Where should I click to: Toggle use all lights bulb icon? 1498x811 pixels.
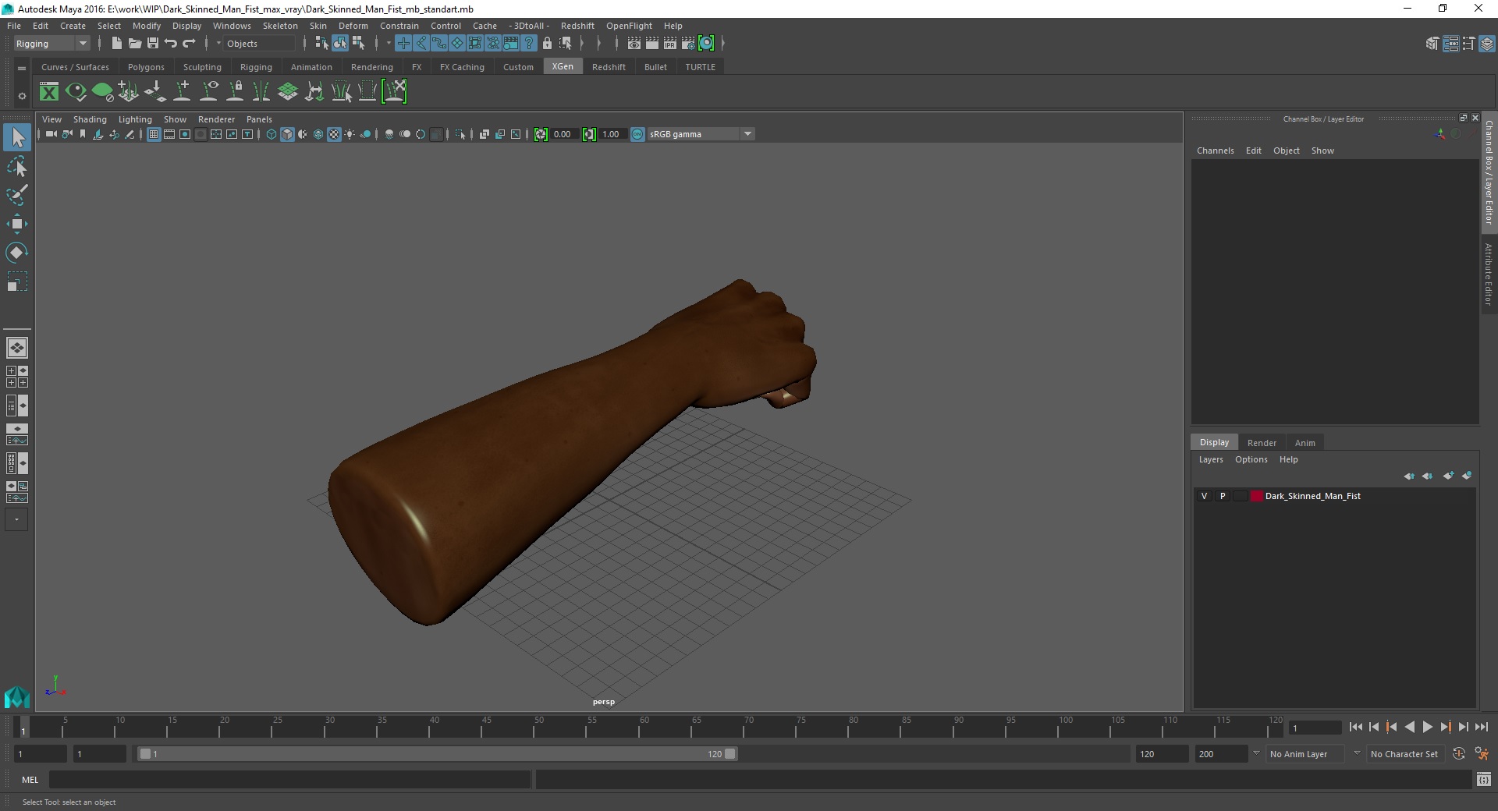click(350, 134)
